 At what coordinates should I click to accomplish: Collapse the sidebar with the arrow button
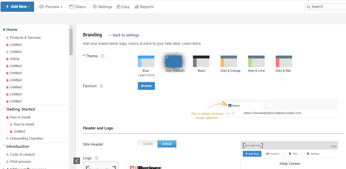click(76, 161)
